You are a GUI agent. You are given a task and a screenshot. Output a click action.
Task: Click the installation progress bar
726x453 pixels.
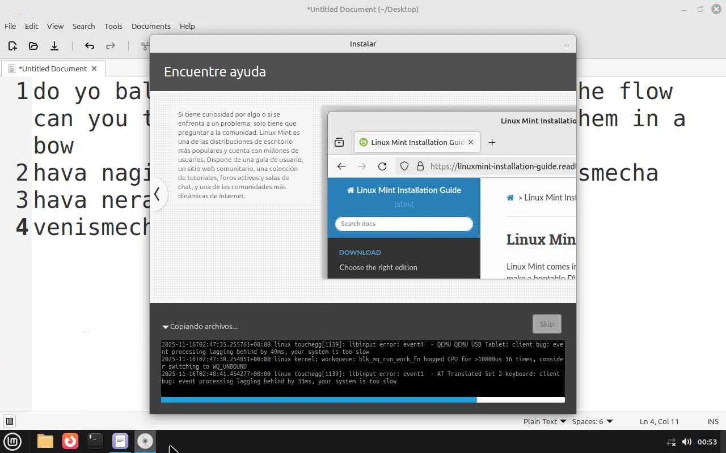pyautogui.click(x=363, y=400)
